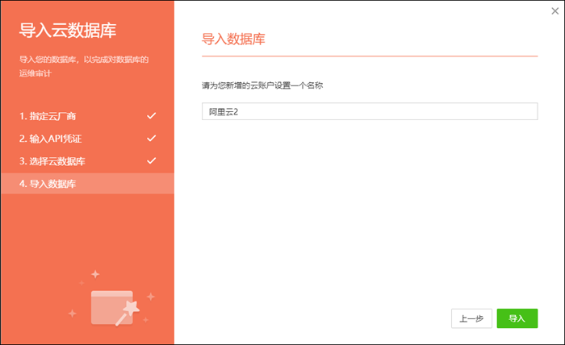This screenshot has height=345, width=565.
Task: Click the sparkle star above the illustration
Action: pyautogui.click(x=95, y=274)
